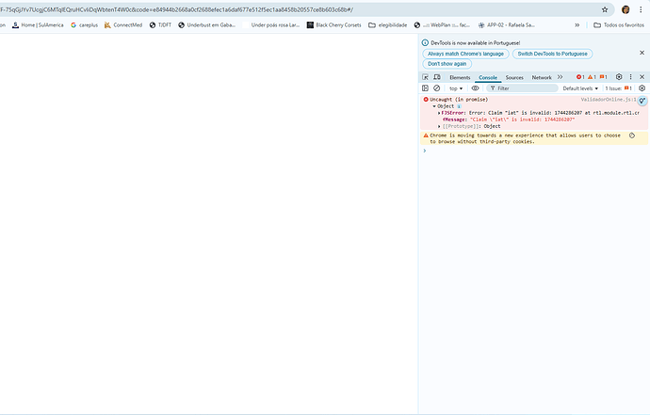Open console settings gear
The height and width of the screenshot is (415, 650).
pos(642,88)
